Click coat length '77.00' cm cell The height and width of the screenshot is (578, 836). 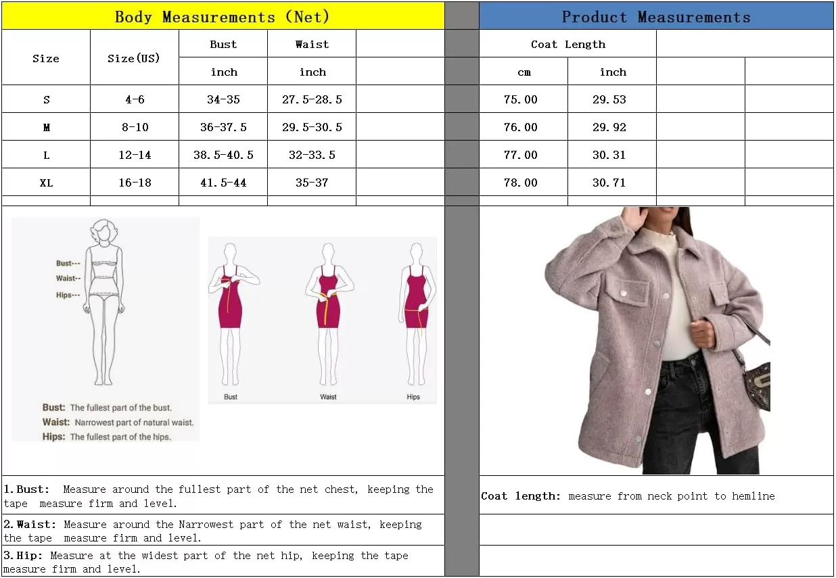point(524,155)
